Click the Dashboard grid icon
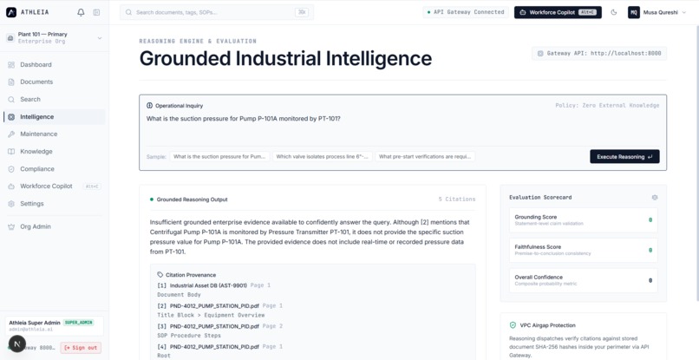 pos(11,65)
